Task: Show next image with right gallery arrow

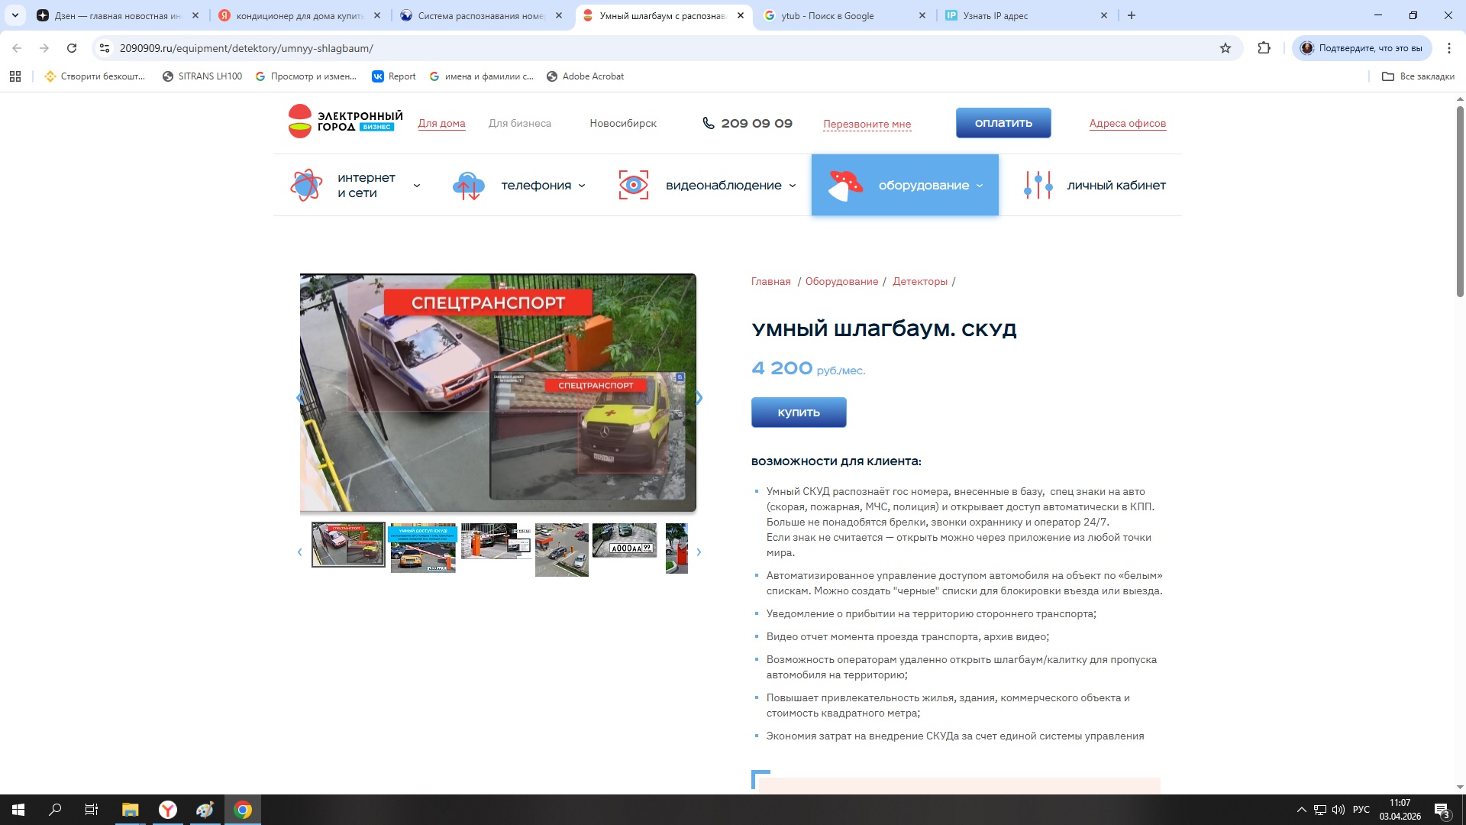Action: pyautogui.click(x=699, y=397)
